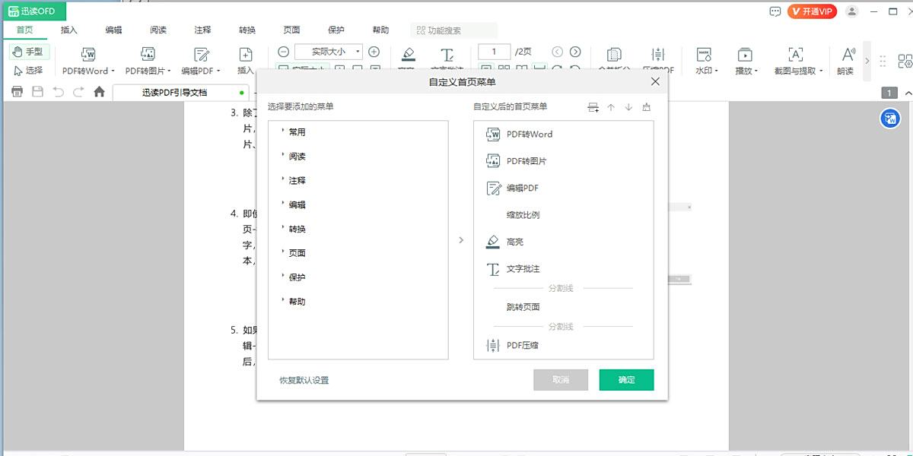The height and width of the screenshot is (456, 913).
Task: Open the 实际大小 zoom level dropdown
Action: [329, 52]
